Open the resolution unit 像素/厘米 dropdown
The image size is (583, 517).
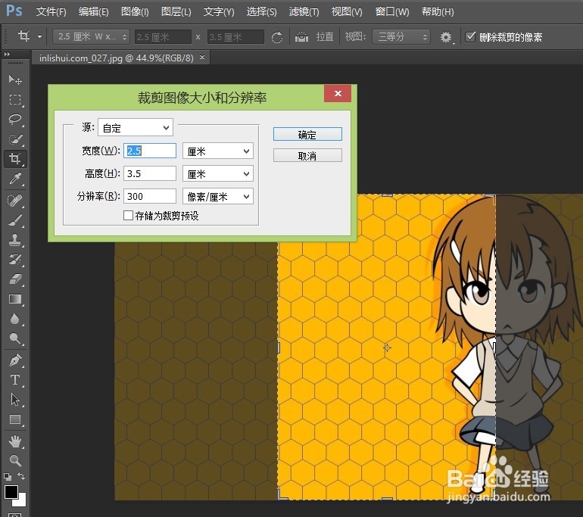[218, 196]
